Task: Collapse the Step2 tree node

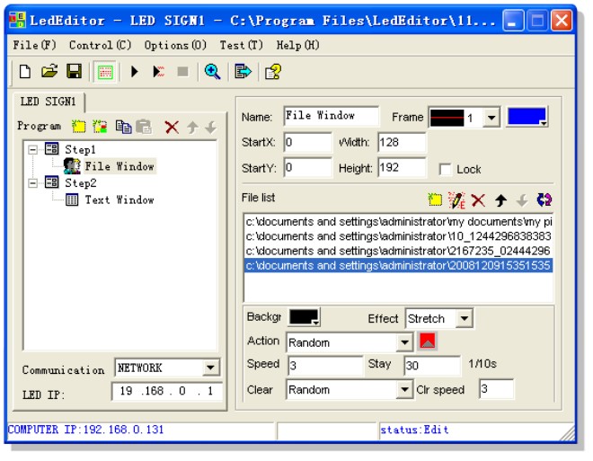Action: click(33, 183)
